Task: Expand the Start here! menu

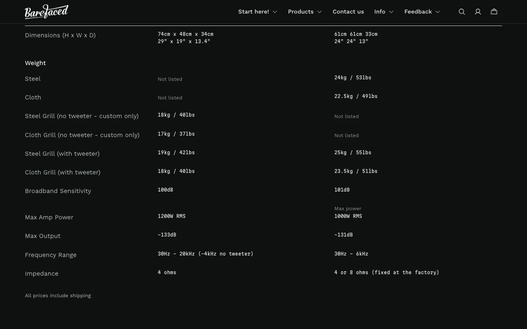Action: (258, 12)
